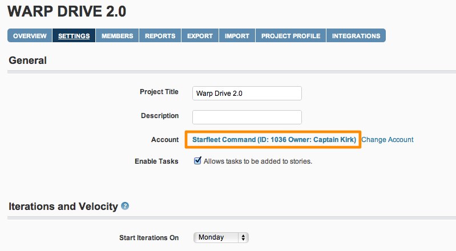Open the Export tab
The width and height of the screenshot is (456, 251).
pos(200,35)
